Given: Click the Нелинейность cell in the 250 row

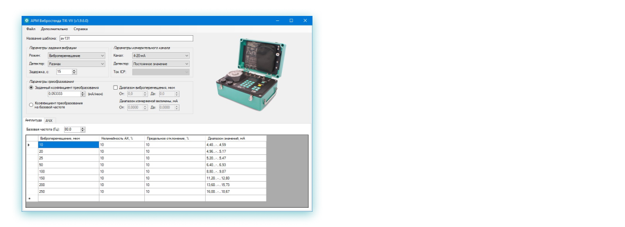Looking at the screenshot, I should [x=122, y=192].
